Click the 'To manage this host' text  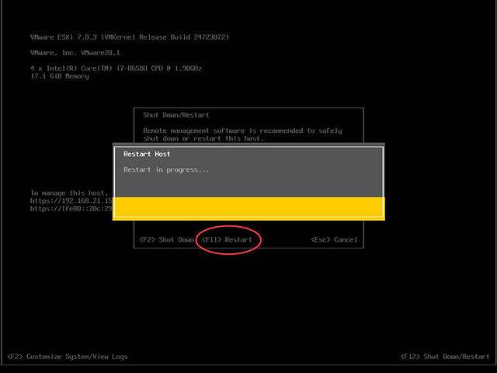tap(69, 193)
